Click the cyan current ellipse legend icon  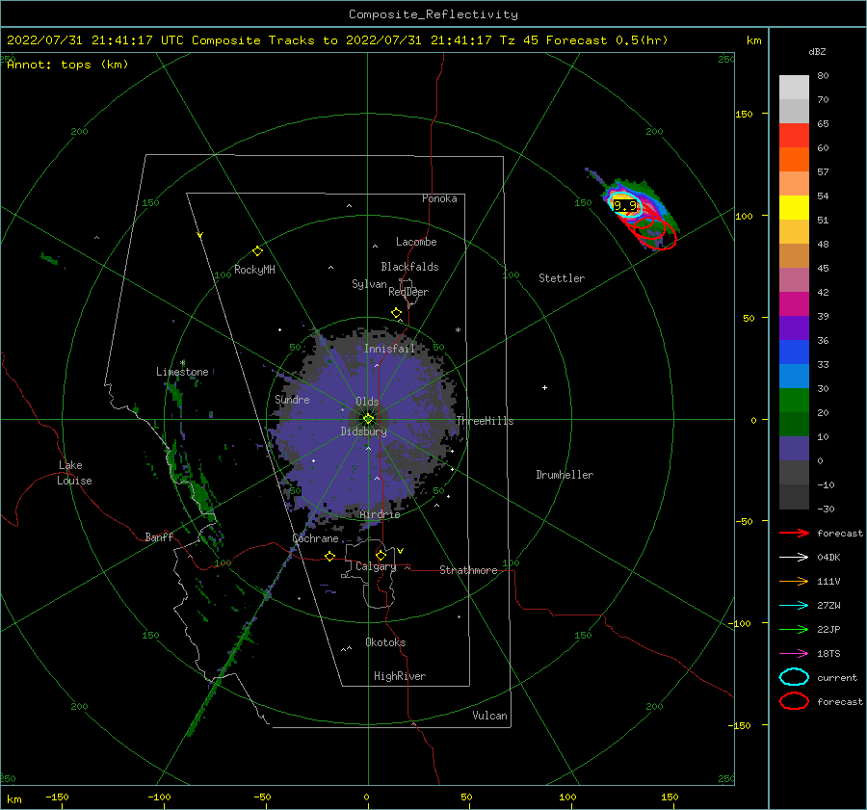click(x=794, y=677)
